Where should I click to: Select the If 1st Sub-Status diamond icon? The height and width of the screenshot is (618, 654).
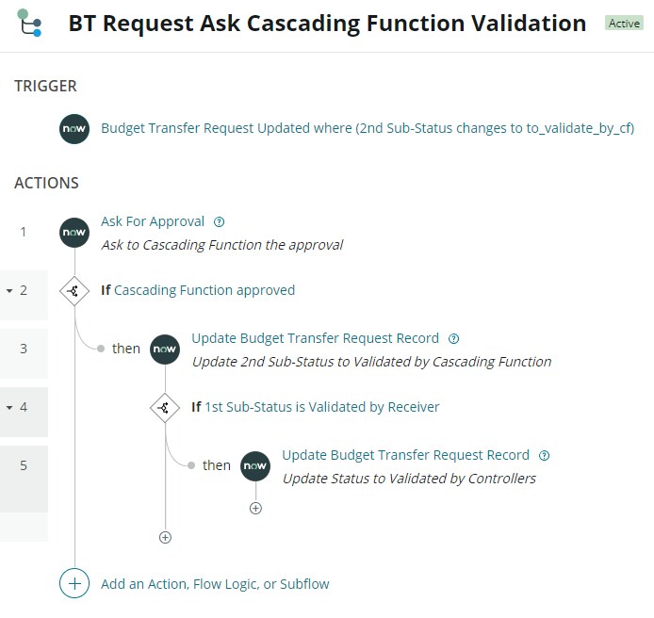165,408
